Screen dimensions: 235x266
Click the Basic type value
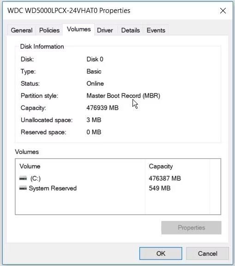[94, 71]
